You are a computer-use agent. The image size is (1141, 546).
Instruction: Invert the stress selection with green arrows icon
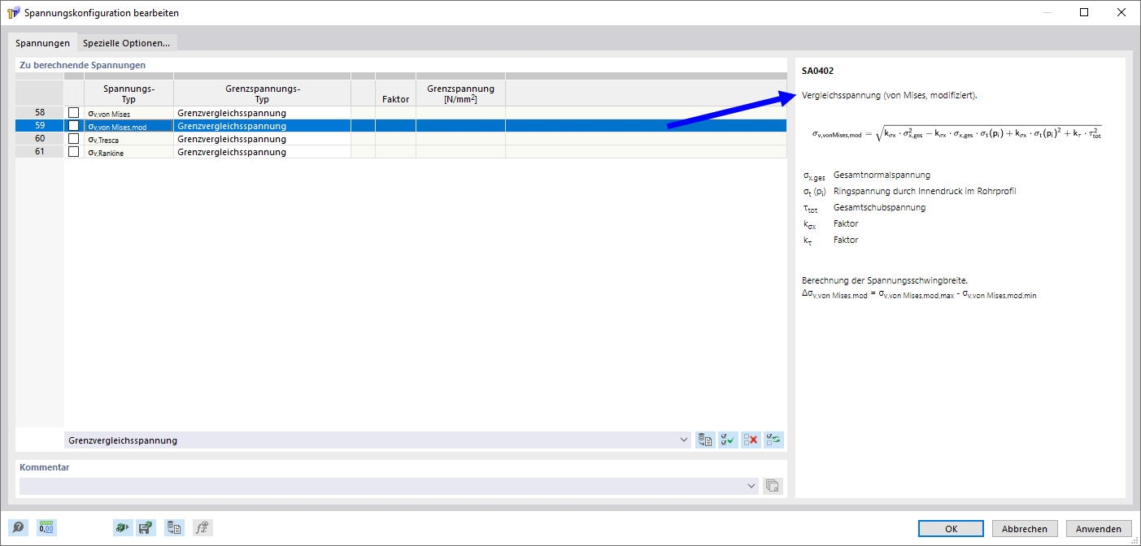click(773, 440)
